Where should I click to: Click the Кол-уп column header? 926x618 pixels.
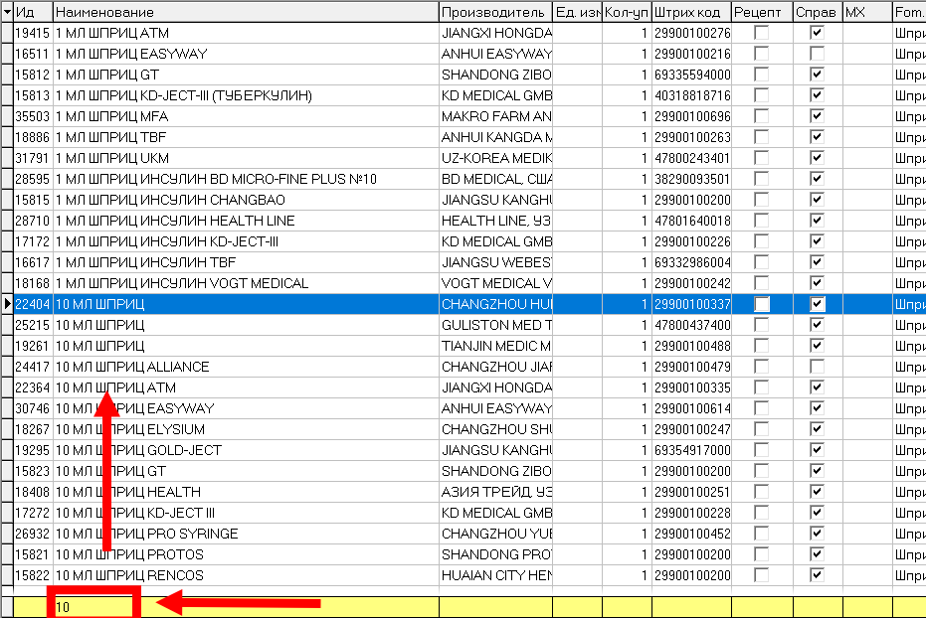(628, 12)
